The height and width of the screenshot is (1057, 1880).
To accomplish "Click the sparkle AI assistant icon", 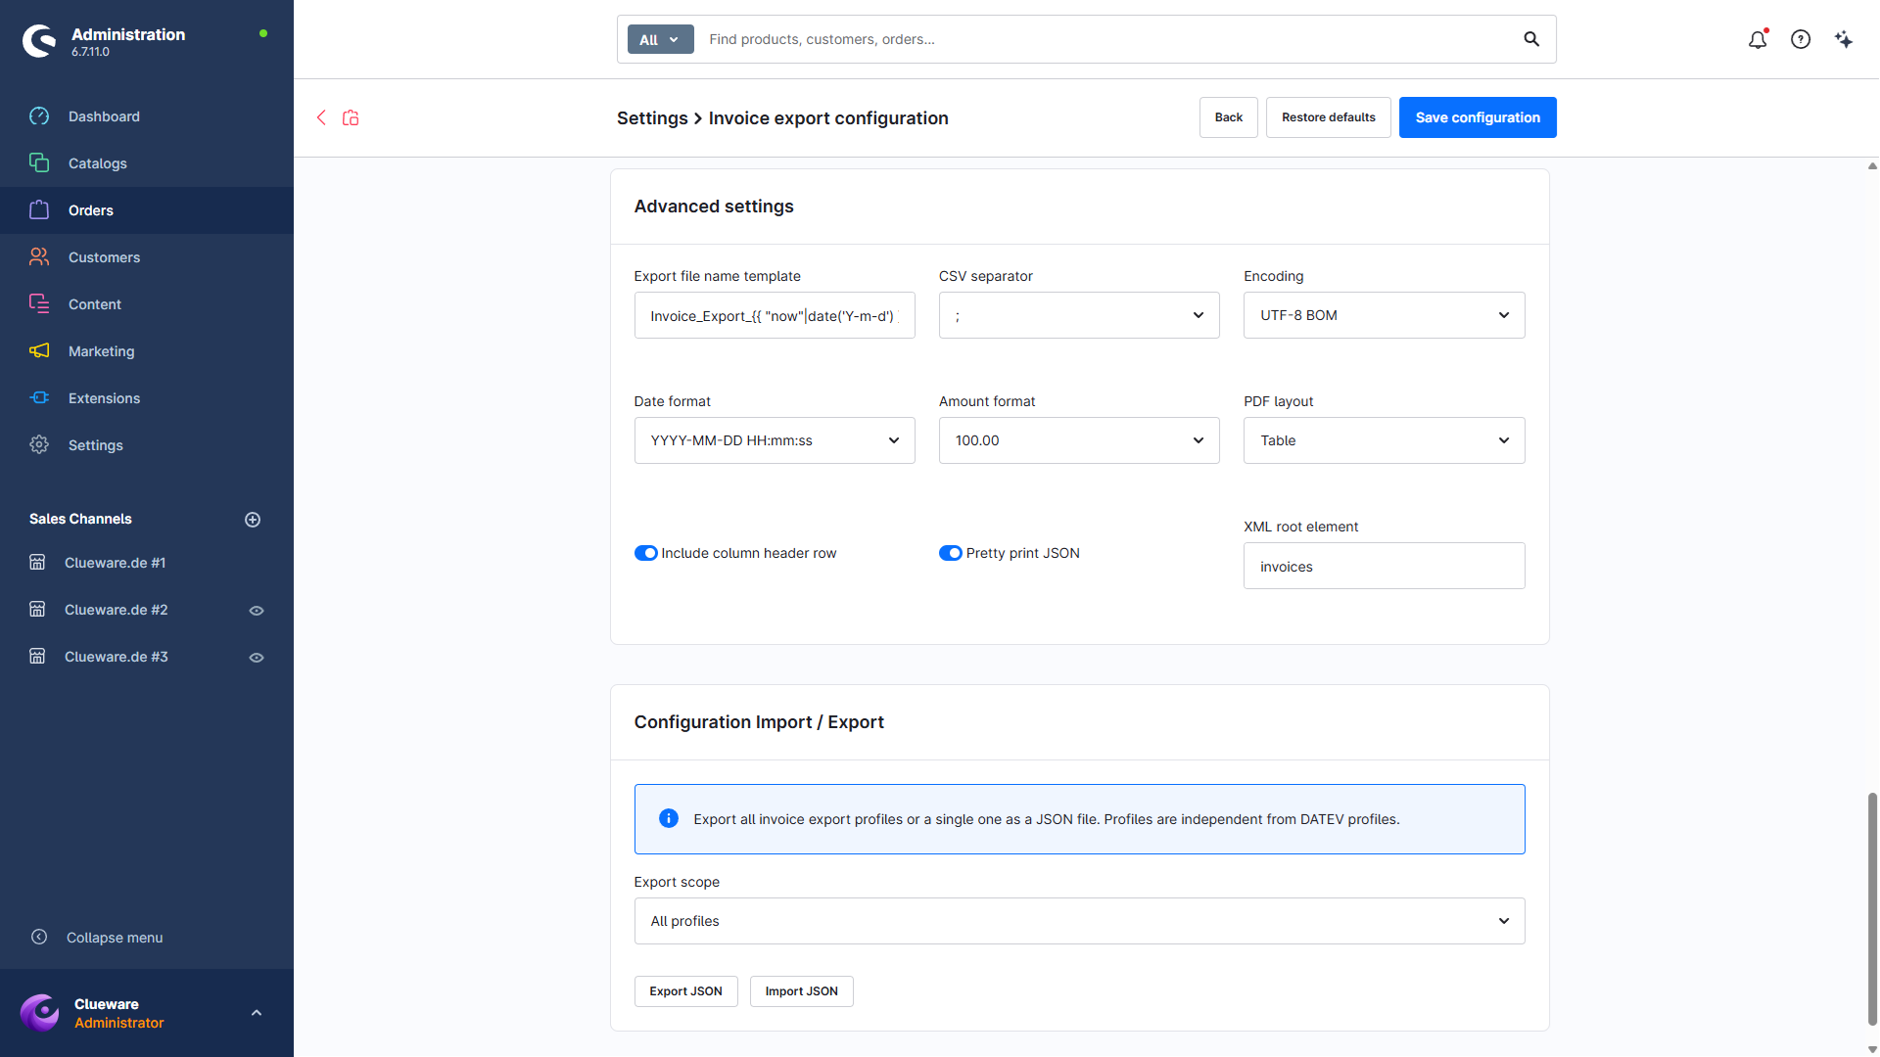I will [1844, 39].
